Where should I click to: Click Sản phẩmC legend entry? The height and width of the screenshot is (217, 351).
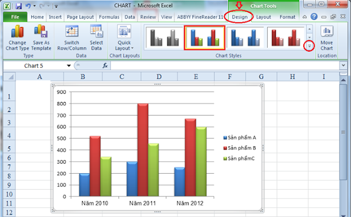pos(239,158)
